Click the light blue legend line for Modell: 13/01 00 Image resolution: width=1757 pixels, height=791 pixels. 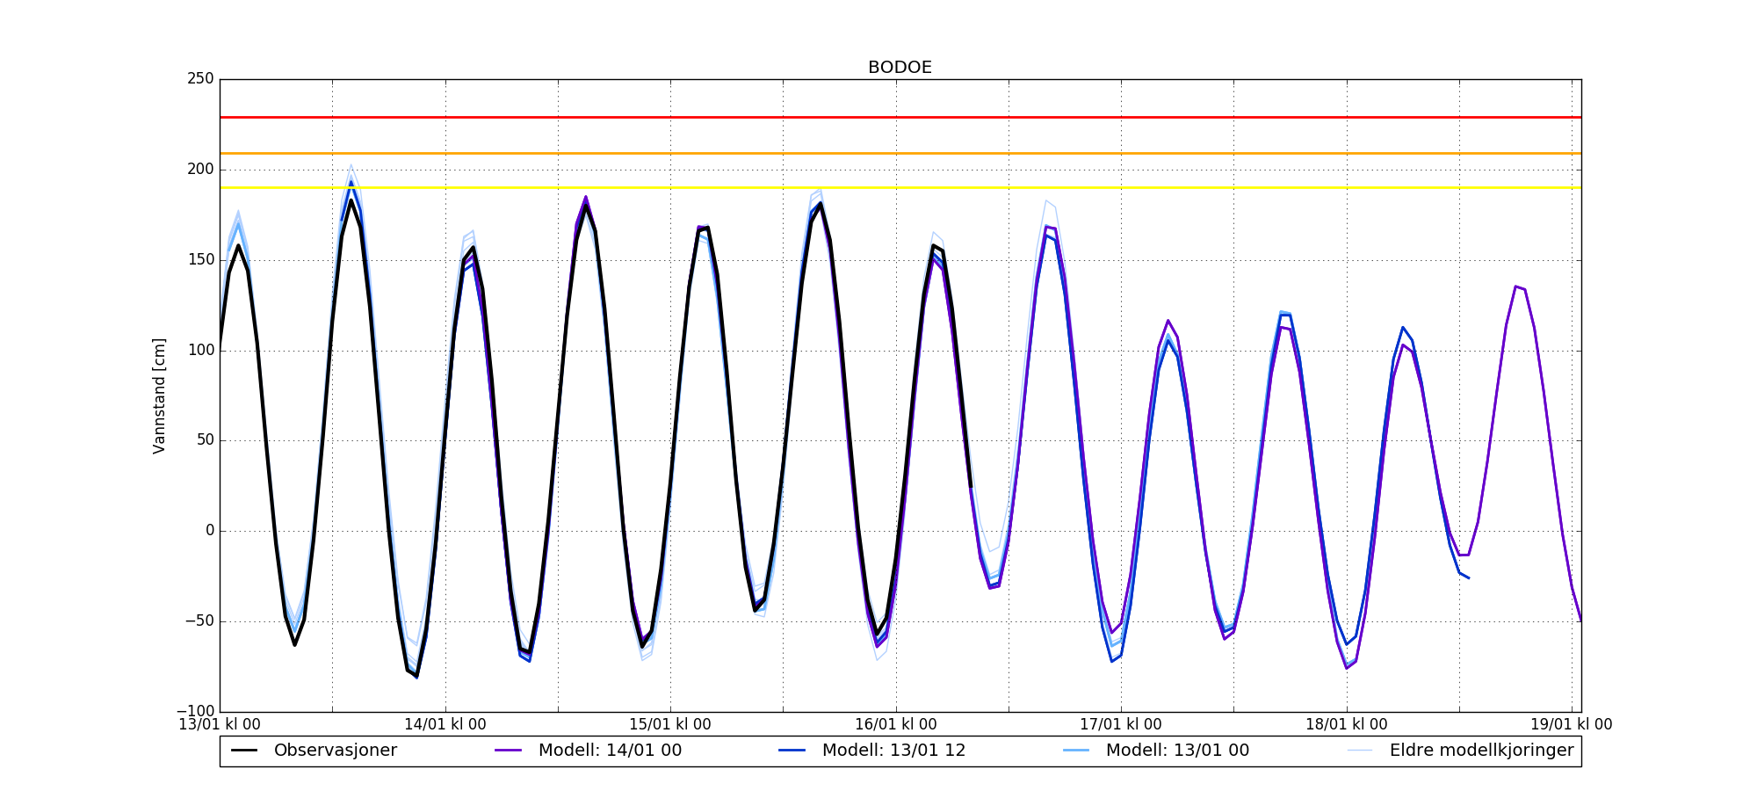coord(1076,751)
